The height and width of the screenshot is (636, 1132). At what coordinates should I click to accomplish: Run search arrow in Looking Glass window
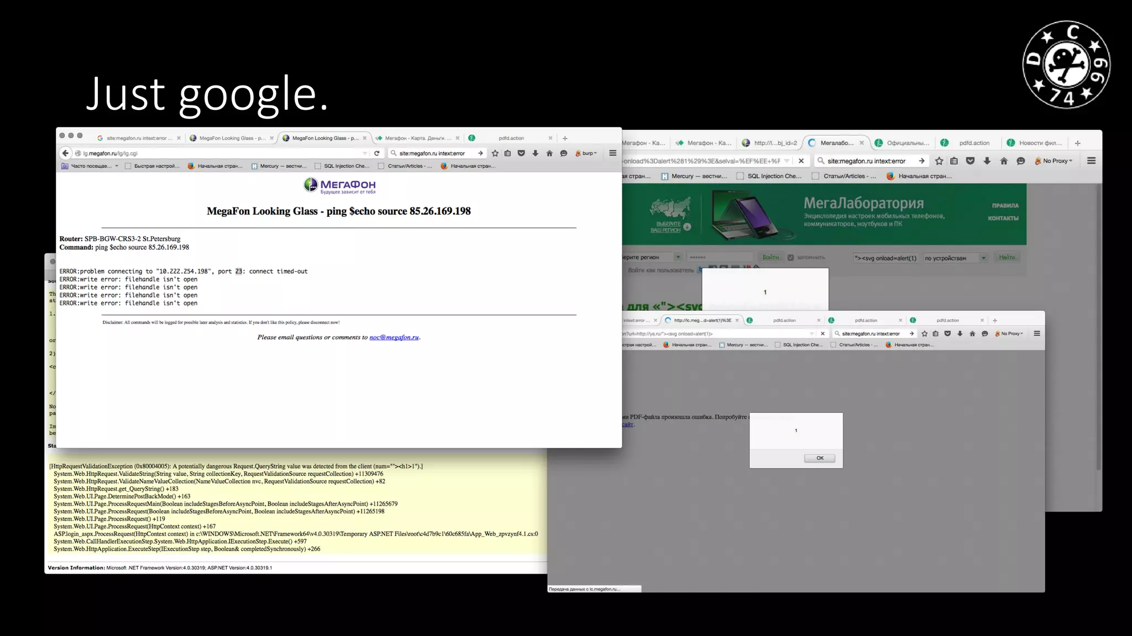click(480, 153)
